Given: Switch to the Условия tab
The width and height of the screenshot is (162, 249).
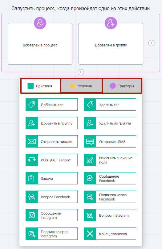Looking at the screenshot, I should click(x=81, y=86).
